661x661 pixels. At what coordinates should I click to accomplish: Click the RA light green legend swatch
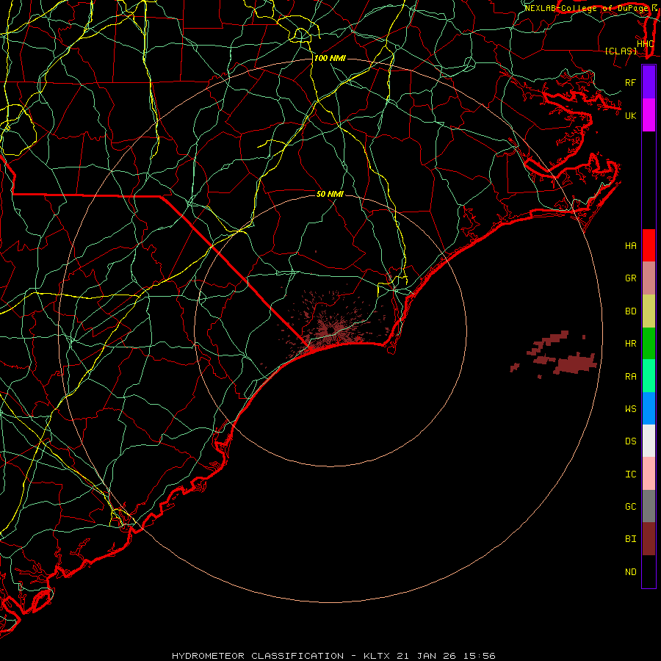point(649,376)
